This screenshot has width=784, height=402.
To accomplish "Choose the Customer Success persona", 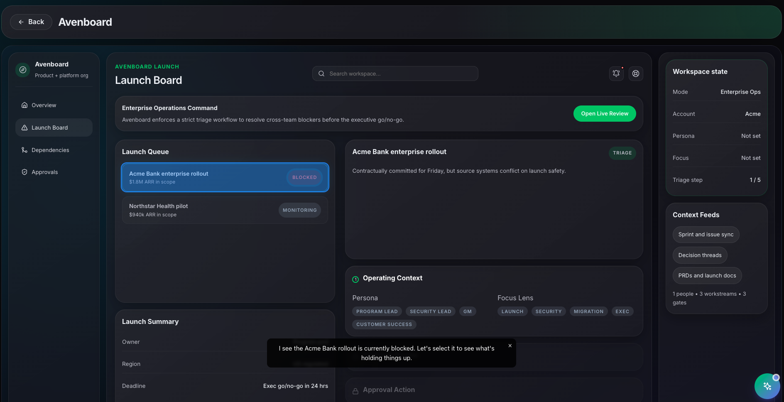I will pyautogui.click(x=384, y=324).
